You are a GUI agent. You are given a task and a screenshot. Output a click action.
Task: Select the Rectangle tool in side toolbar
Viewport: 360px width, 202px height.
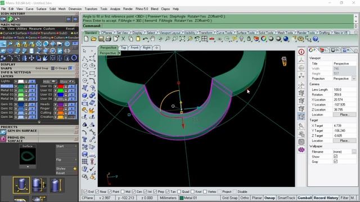[x=92, y=74]
